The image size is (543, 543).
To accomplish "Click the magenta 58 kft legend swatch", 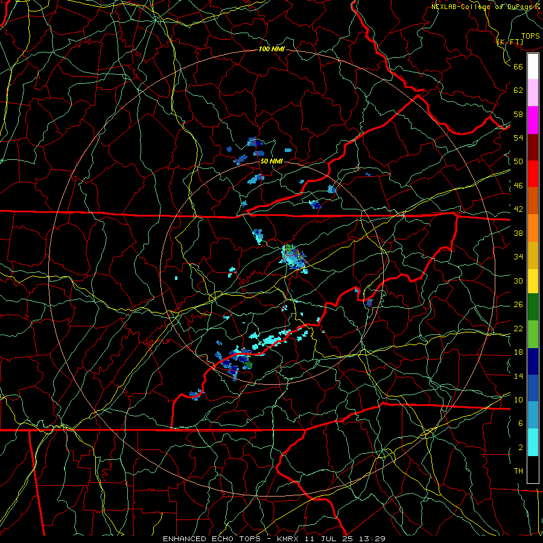I will click(533, 120).
